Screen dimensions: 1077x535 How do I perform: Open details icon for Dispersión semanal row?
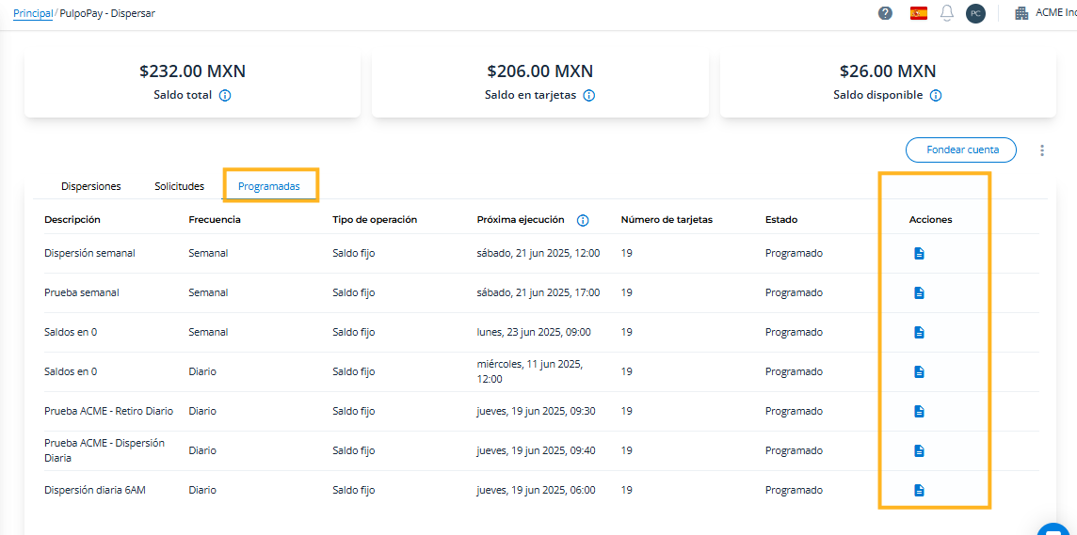point(920,253)
